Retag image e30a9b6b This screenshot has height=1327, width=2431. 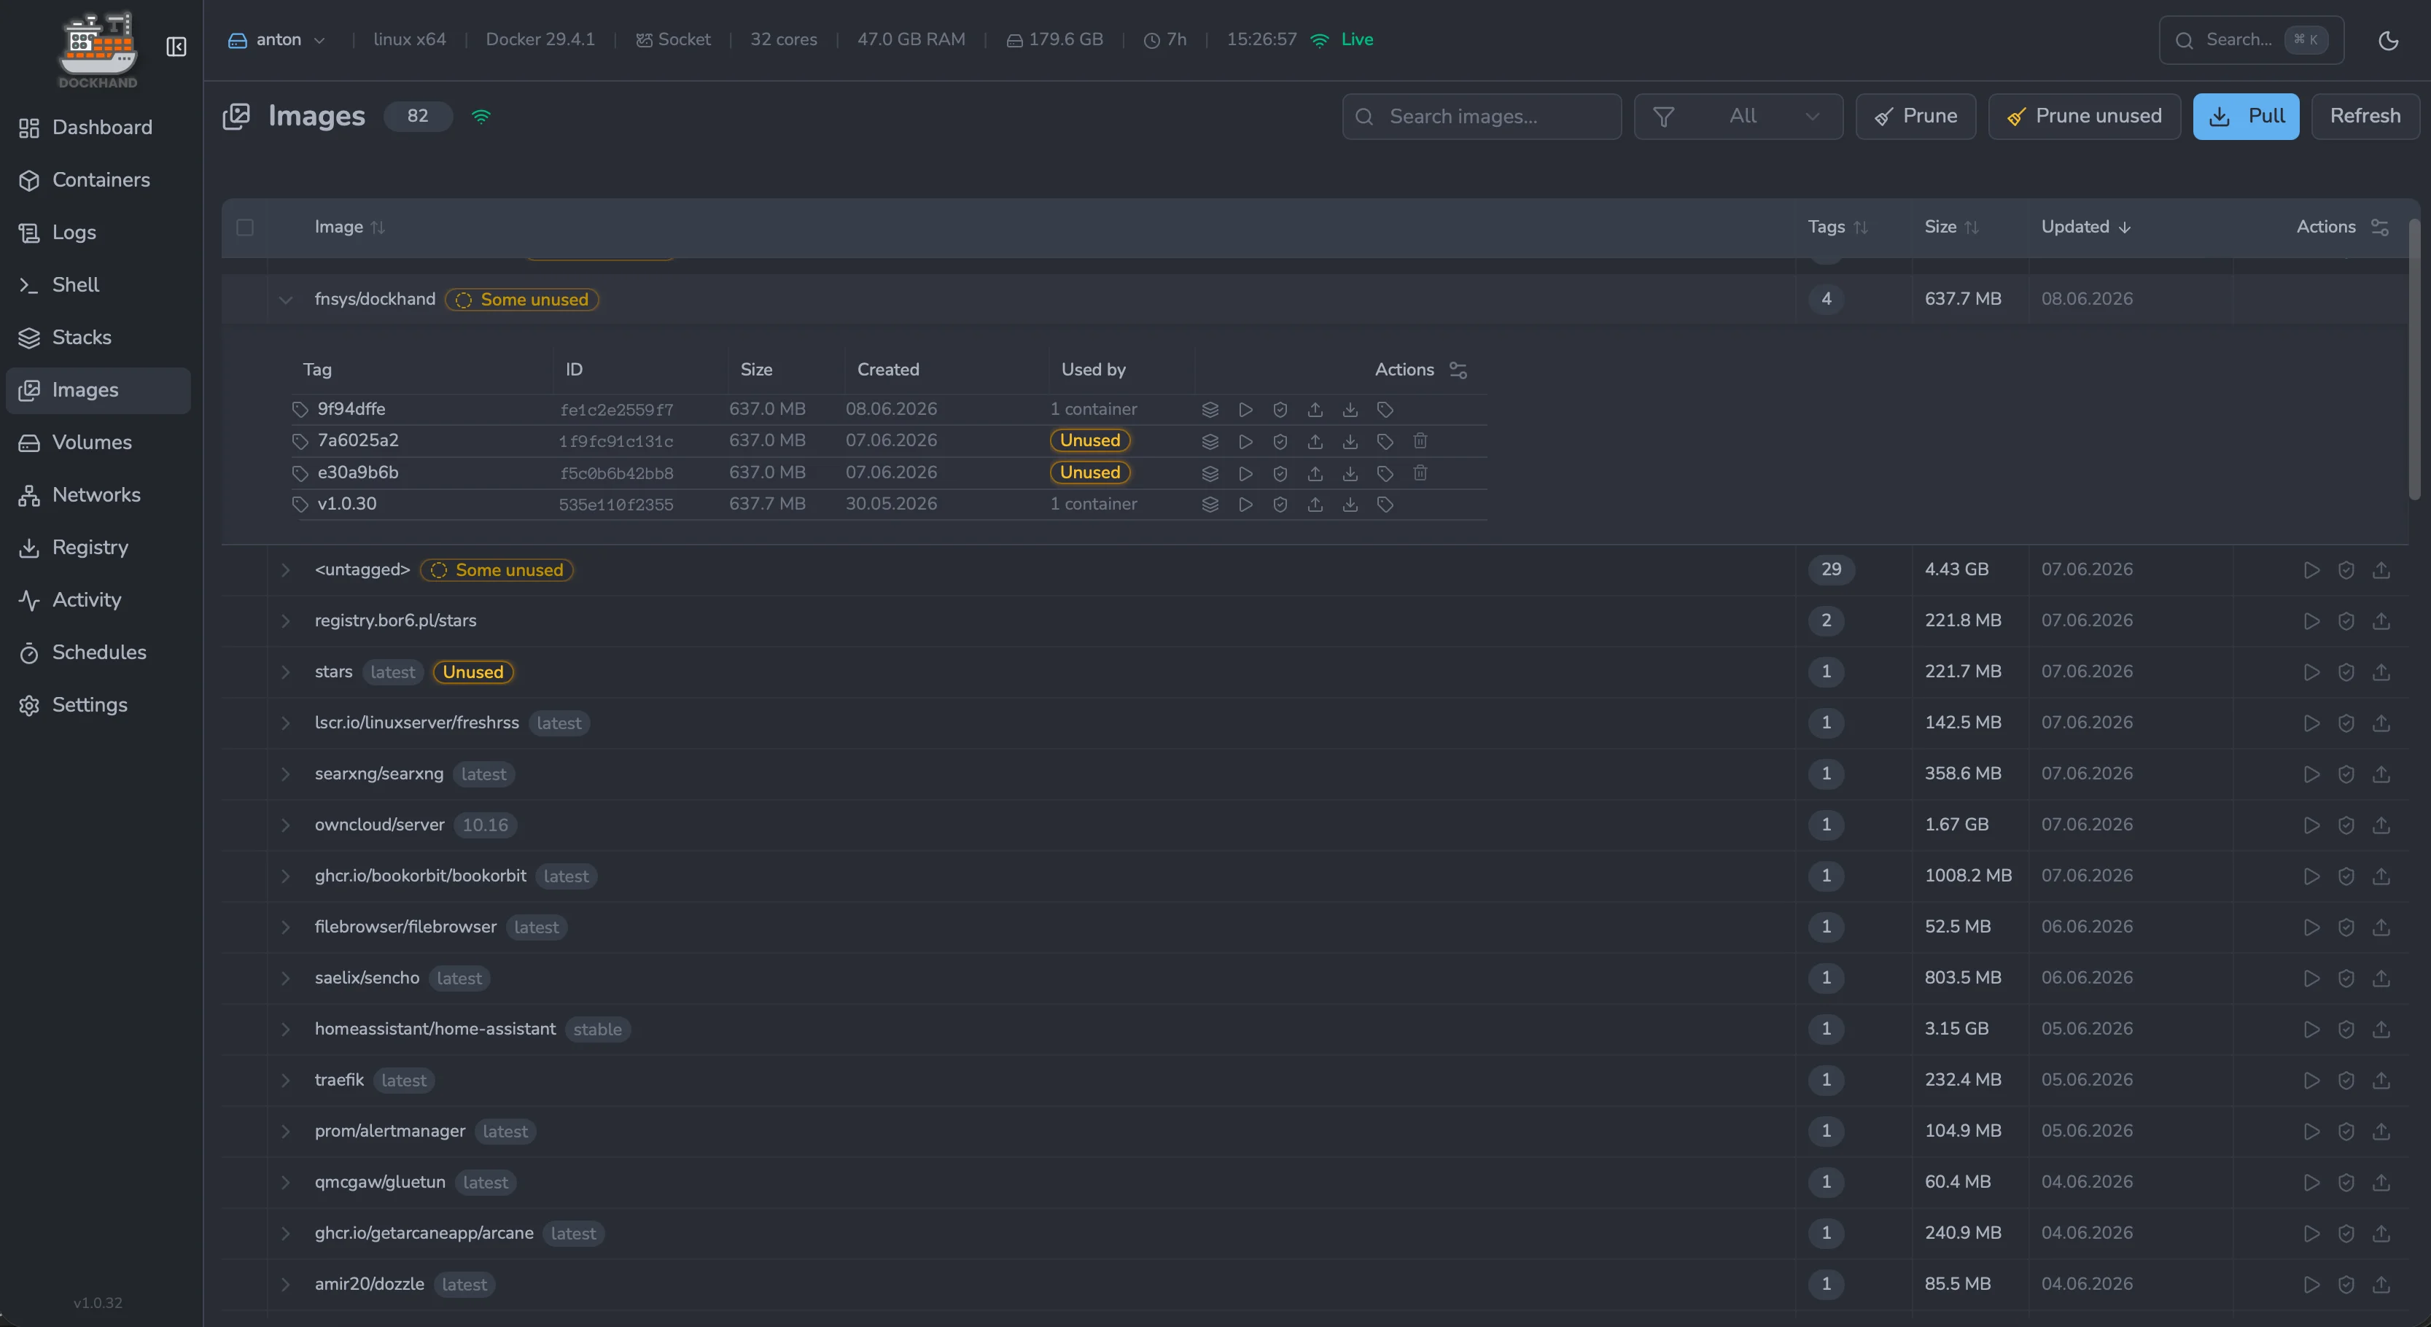click(1385, 473)
